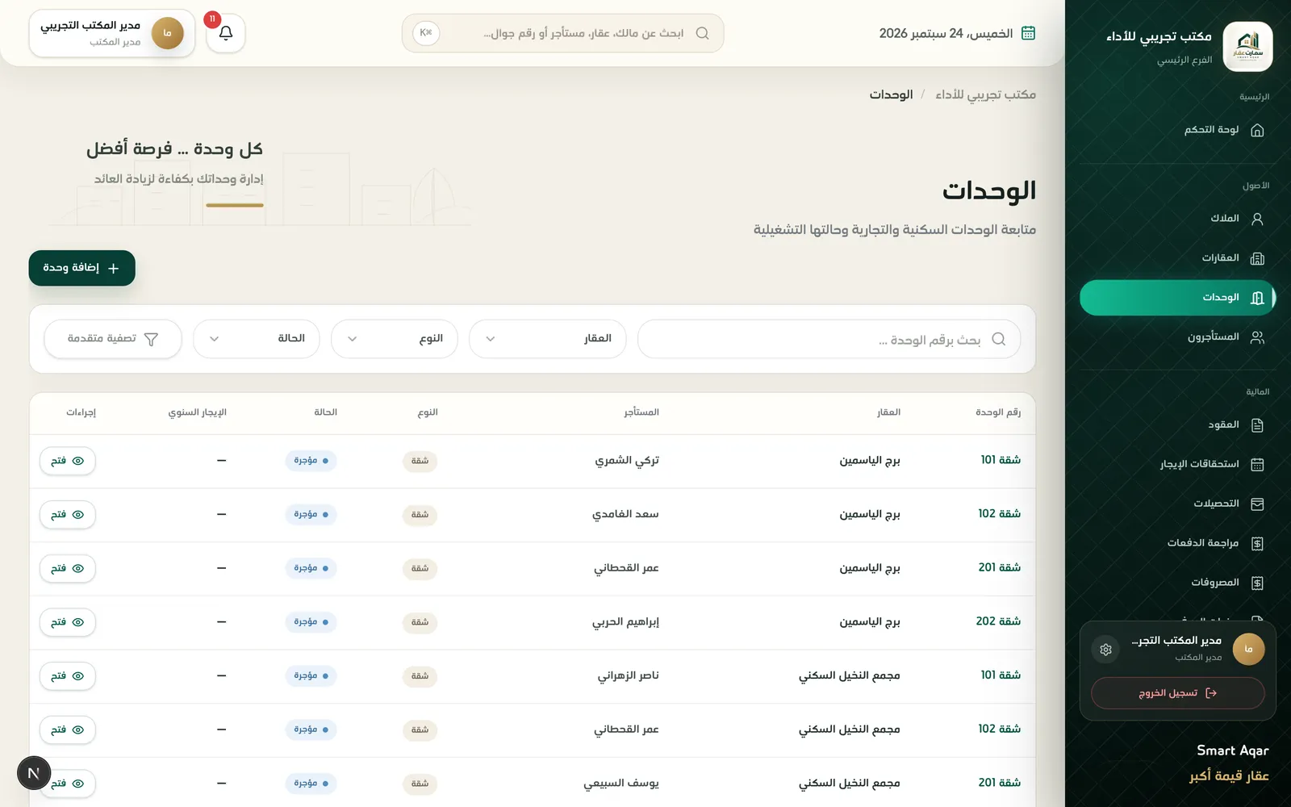Click the receipt icon for مراجعة الدفعات

(1257, 544)
